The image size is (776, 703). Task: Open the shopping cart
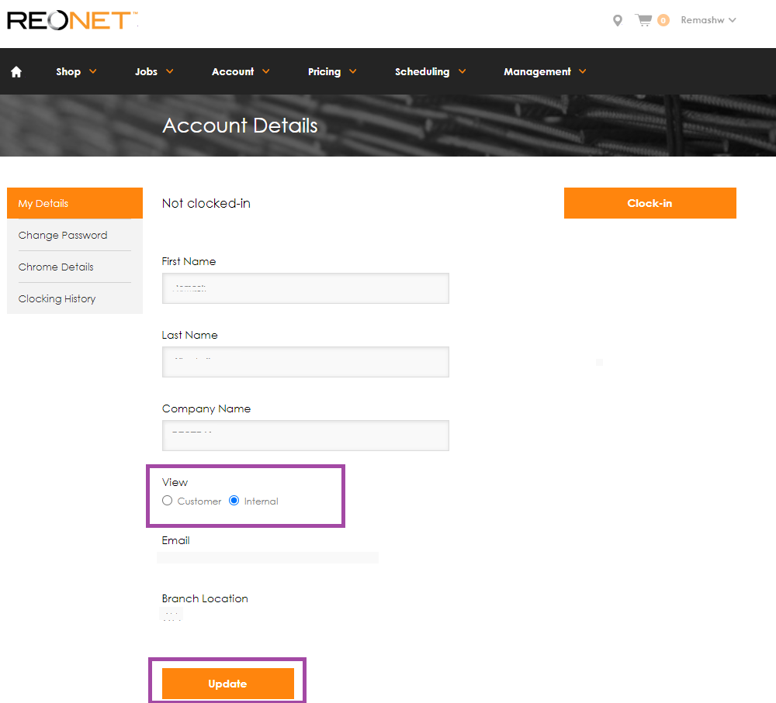(646, 20)
